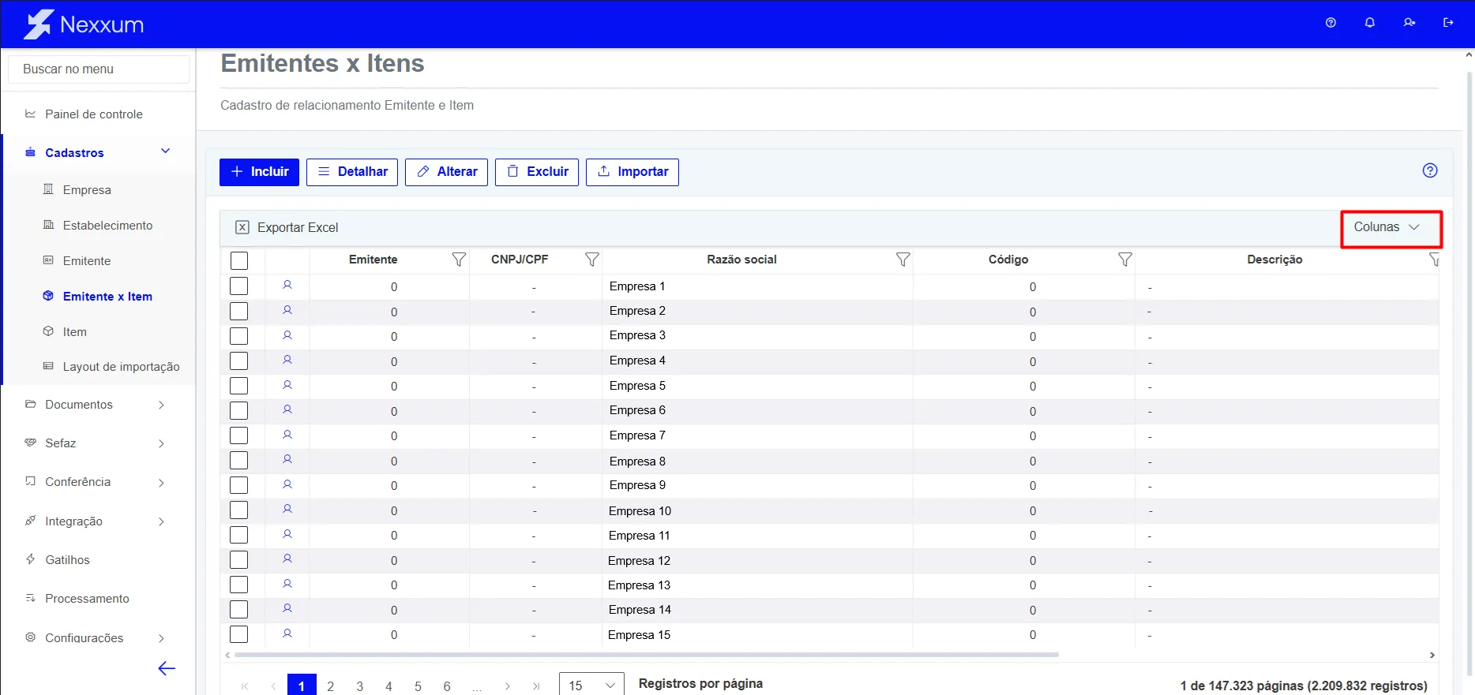Viewport: 1475px width, 695px height.
Task: Open the records per page dropdown showing 15
Action: 591,686
